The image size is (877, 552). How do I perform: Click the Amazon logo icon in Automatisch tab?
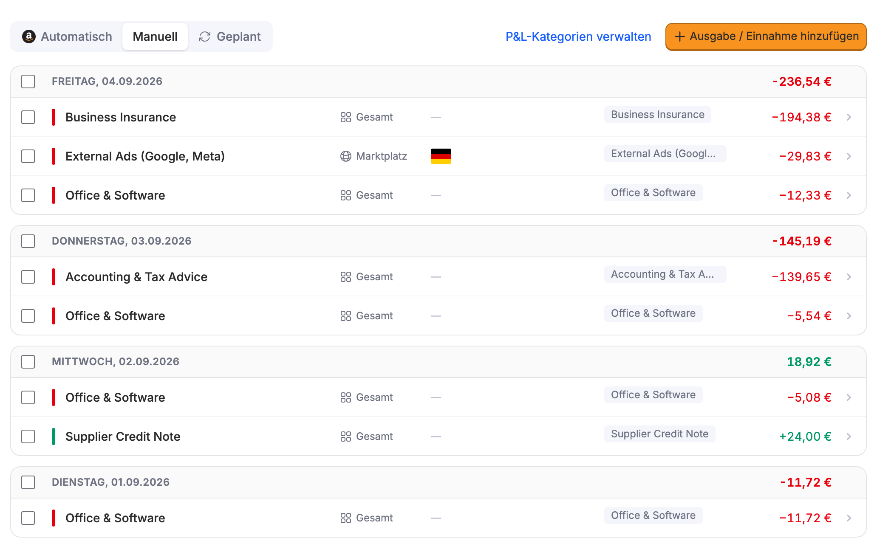tap(28, 37)
